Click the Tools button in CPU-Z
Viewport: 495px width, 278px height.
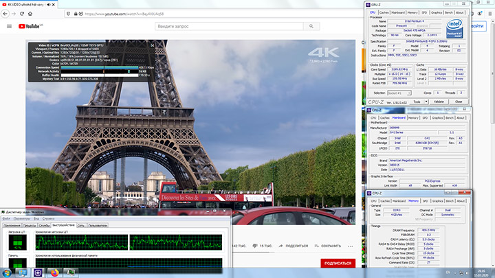click(417, 102)
